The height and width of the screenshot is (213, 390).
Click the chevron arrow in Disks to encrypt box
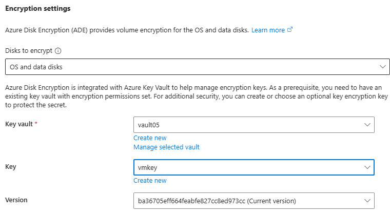click(382, 67)
